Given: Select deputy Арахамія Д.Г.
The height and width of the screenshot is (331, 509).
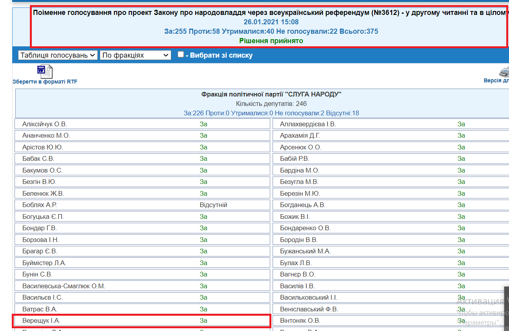Looking at the screenshot, I should pyautogui.click(x=300, y=136).
